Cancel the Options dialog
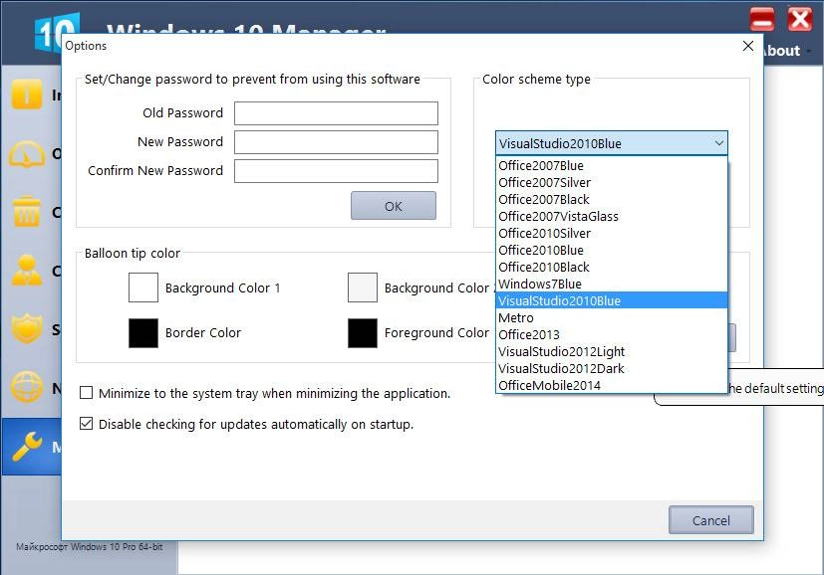Image resolution: width=824 pixels, height=575 pixels. [x=711, y=520]
